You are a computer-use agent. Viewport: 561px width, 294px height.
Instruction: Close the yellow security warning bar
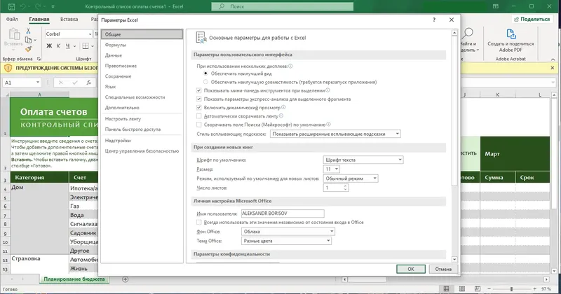point(552,68)
